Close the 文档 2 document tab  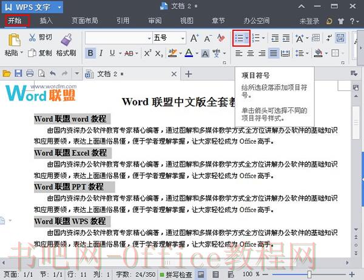pos(174,74)
